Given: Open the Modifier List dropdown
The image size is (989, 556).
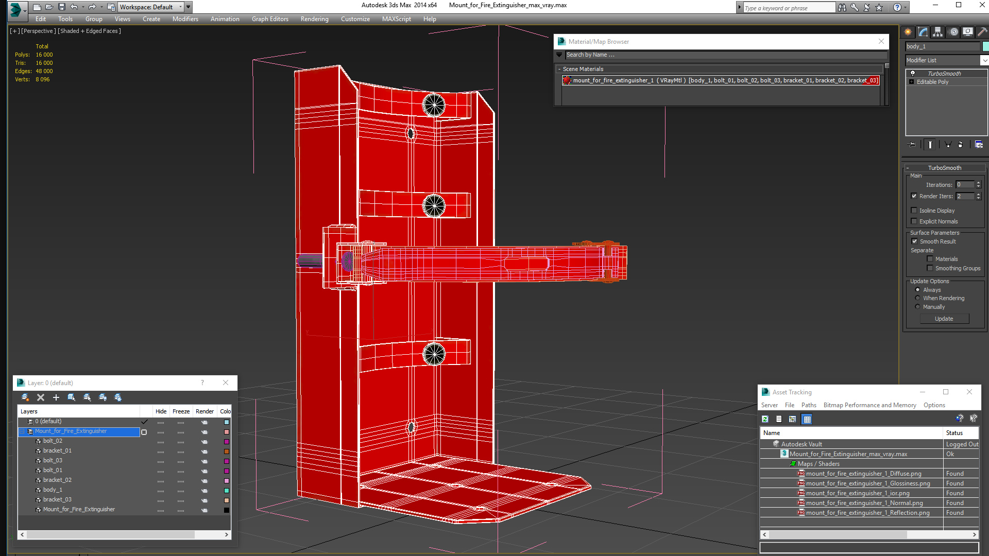Looking at the screenshot, I should (984, 60).
